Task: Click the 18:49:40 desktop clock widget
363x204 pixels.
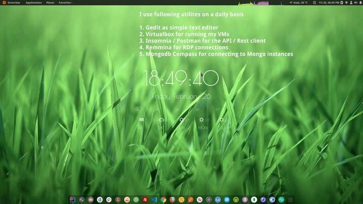Action: coord(181,78)
